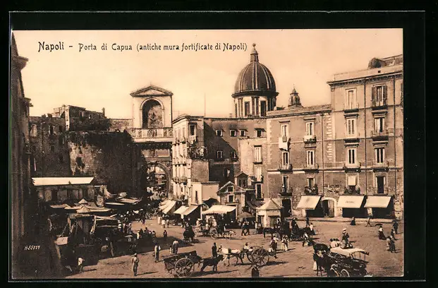This screenshot has width=438, height=288.
Task: Click the balustrade balcony below the gate niche
Action: (151, 133)
